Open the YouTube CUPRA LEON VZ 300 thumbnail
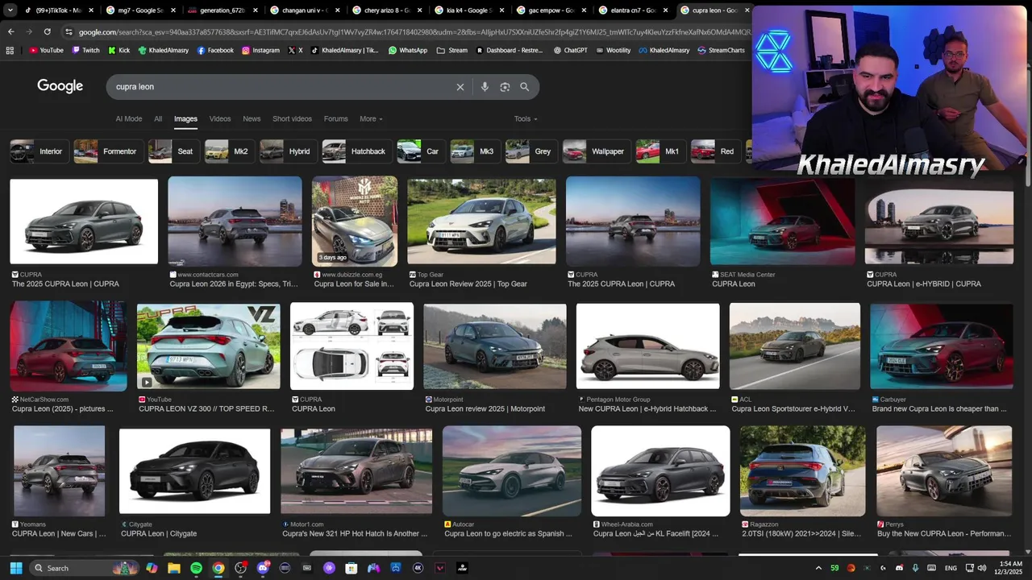This screenshot has height=580, width=1032. tap(208, 346)
